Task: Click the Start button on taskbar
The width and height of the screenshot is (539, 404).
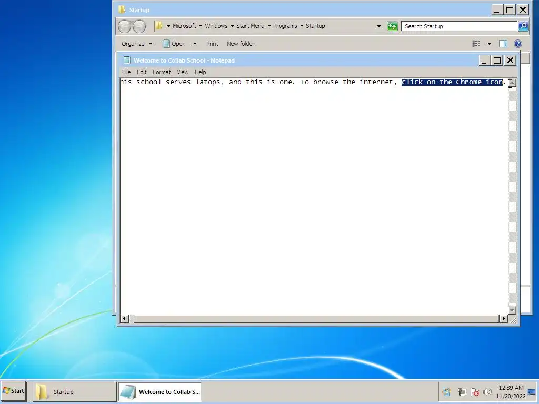Action: (13, 391)
